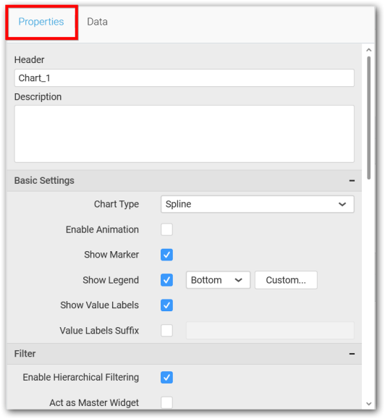Viewport: 385px width, 419px height.
Task: Click the vertical scrollbar thumb
Action: tap(368, 117)
